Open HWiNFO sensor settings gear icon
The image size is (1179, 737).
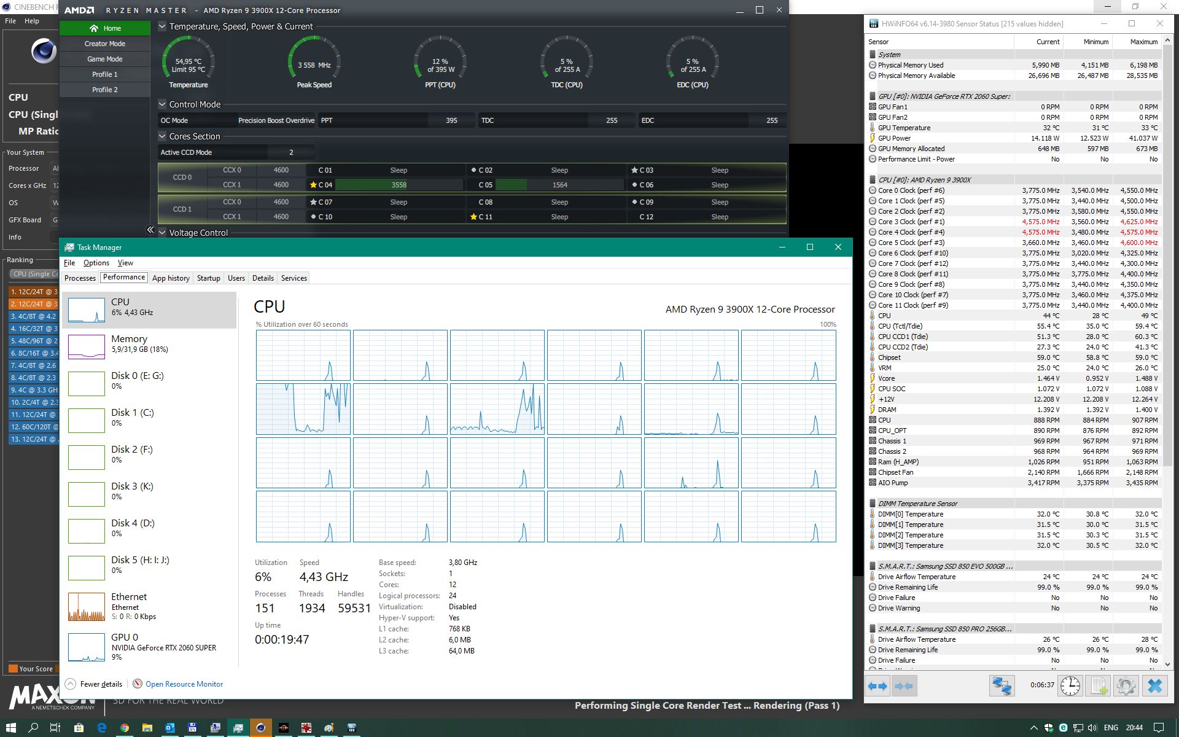pyautogui.click(x=1126, y=686)
